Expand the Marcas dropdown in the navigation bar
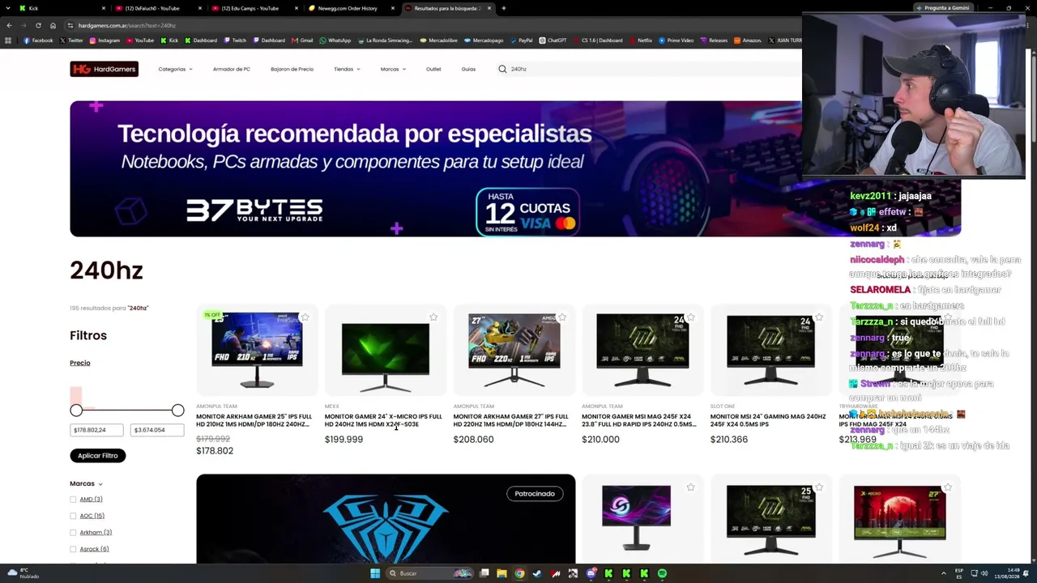The width and height of the screenshot is (1037, 583). 393,69
